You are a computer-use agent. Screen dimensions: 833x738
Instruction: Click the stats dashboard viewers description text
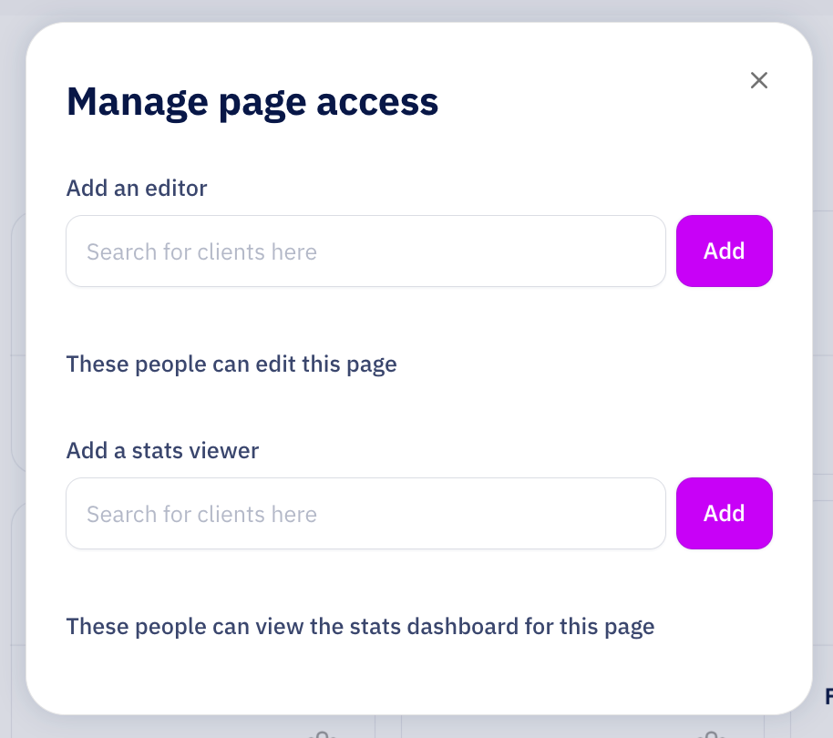click(x=360, y=627)
